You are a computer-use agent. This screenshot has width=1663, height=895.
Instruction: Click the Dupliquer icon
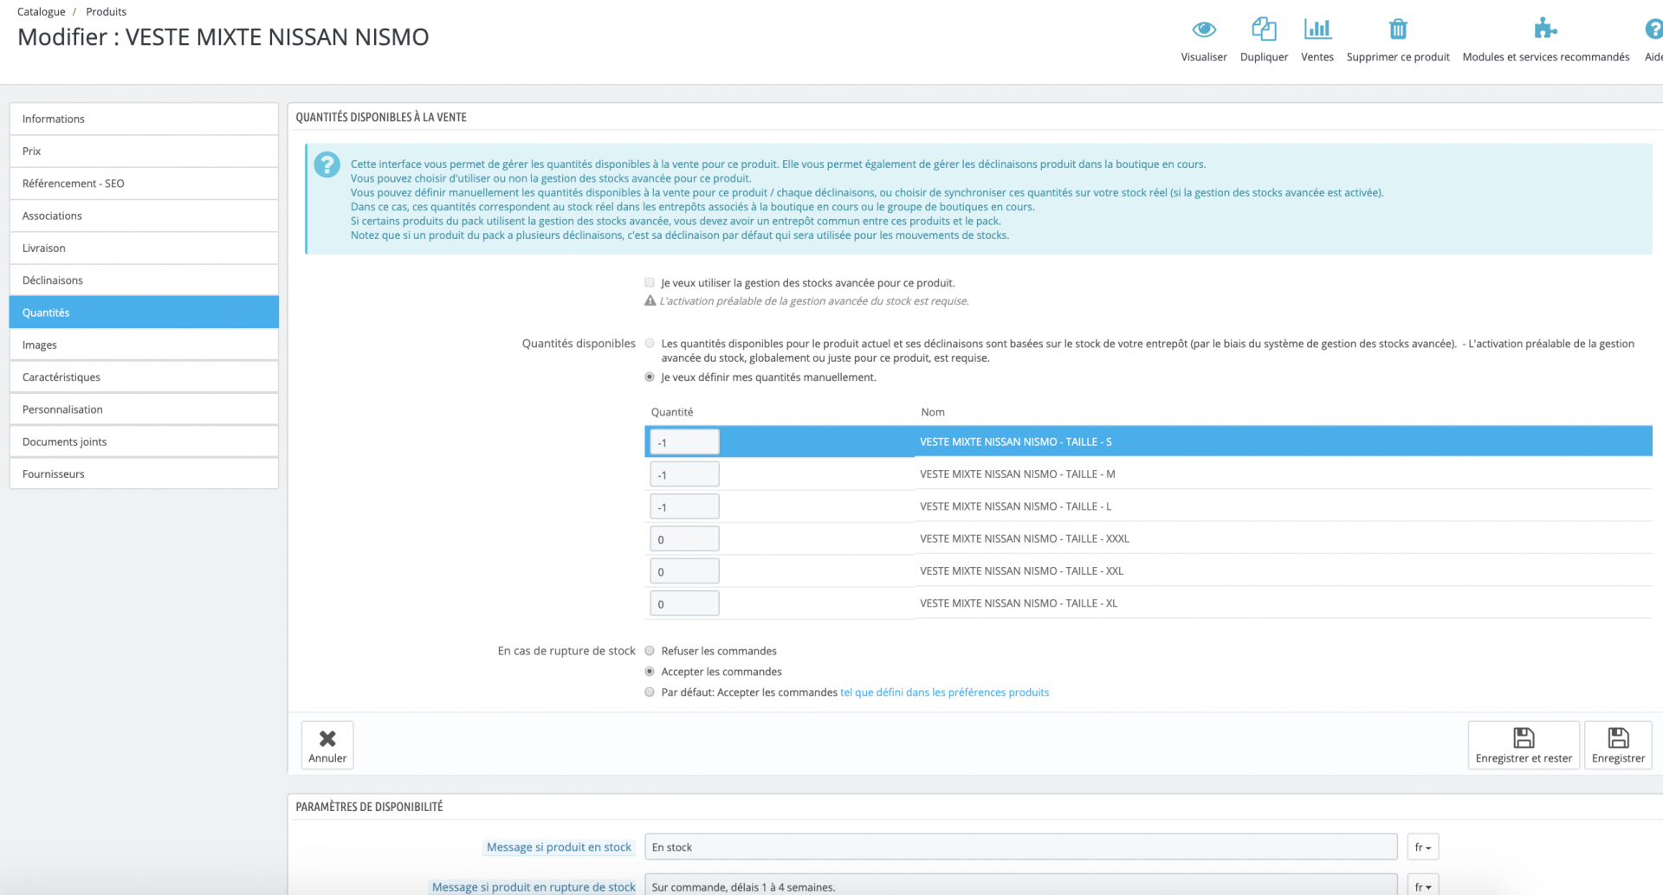pos(1264,29)
